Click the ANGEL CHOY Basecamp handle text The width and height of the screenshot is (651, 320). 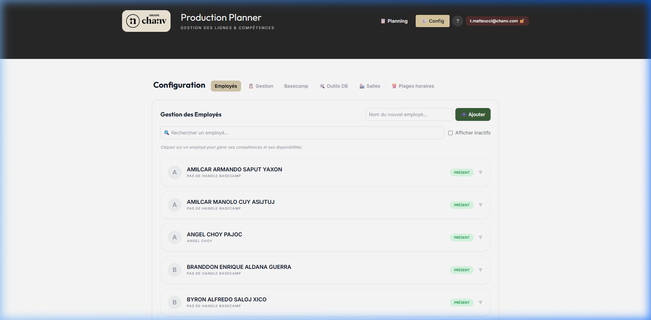coord(199,241)
